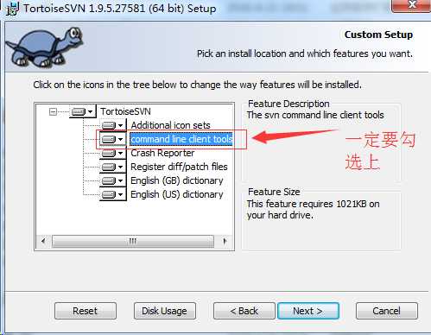Screen dimensions: 431x335
Task: Proceed with the Next button
Action: coord(308,311)
